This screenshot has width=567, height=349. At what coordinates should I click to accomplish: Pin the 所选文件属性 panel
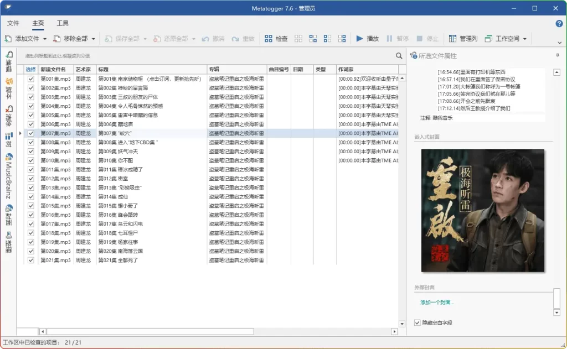558,55
